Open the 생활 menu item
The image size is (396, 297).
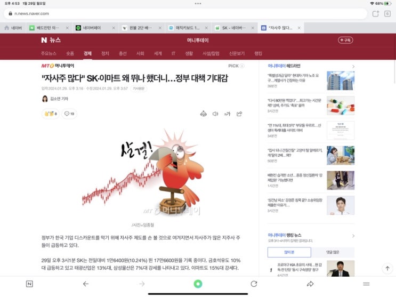point(189,53)
